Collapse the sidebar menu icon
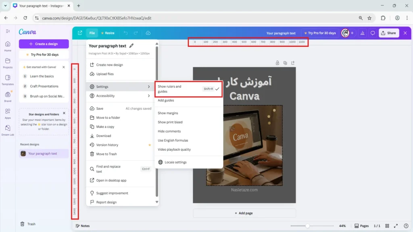 [x=8, y=31]
